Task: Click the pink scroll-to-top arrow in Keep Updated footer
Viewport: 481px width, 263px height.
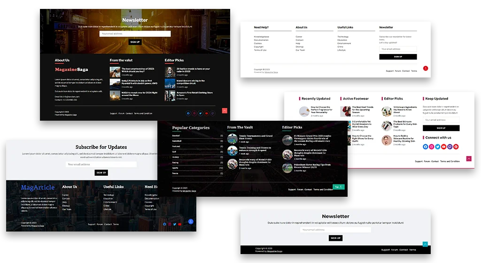Action: tap(469, 158)
